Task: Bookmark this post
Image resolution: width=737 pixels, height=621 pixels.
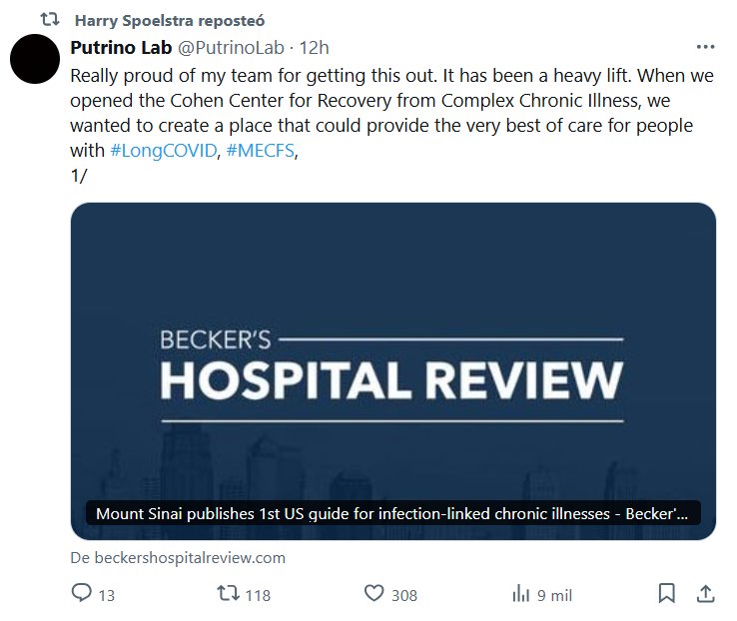Action: tap(666, 593)
